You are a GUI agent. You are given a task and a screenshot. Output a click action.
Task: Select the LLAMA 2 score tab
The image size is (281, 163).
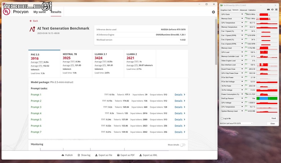coord(140,64)
